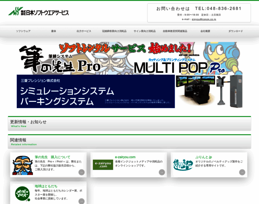
Task: Click the What's New green subtitle
Action: point(19,126)
